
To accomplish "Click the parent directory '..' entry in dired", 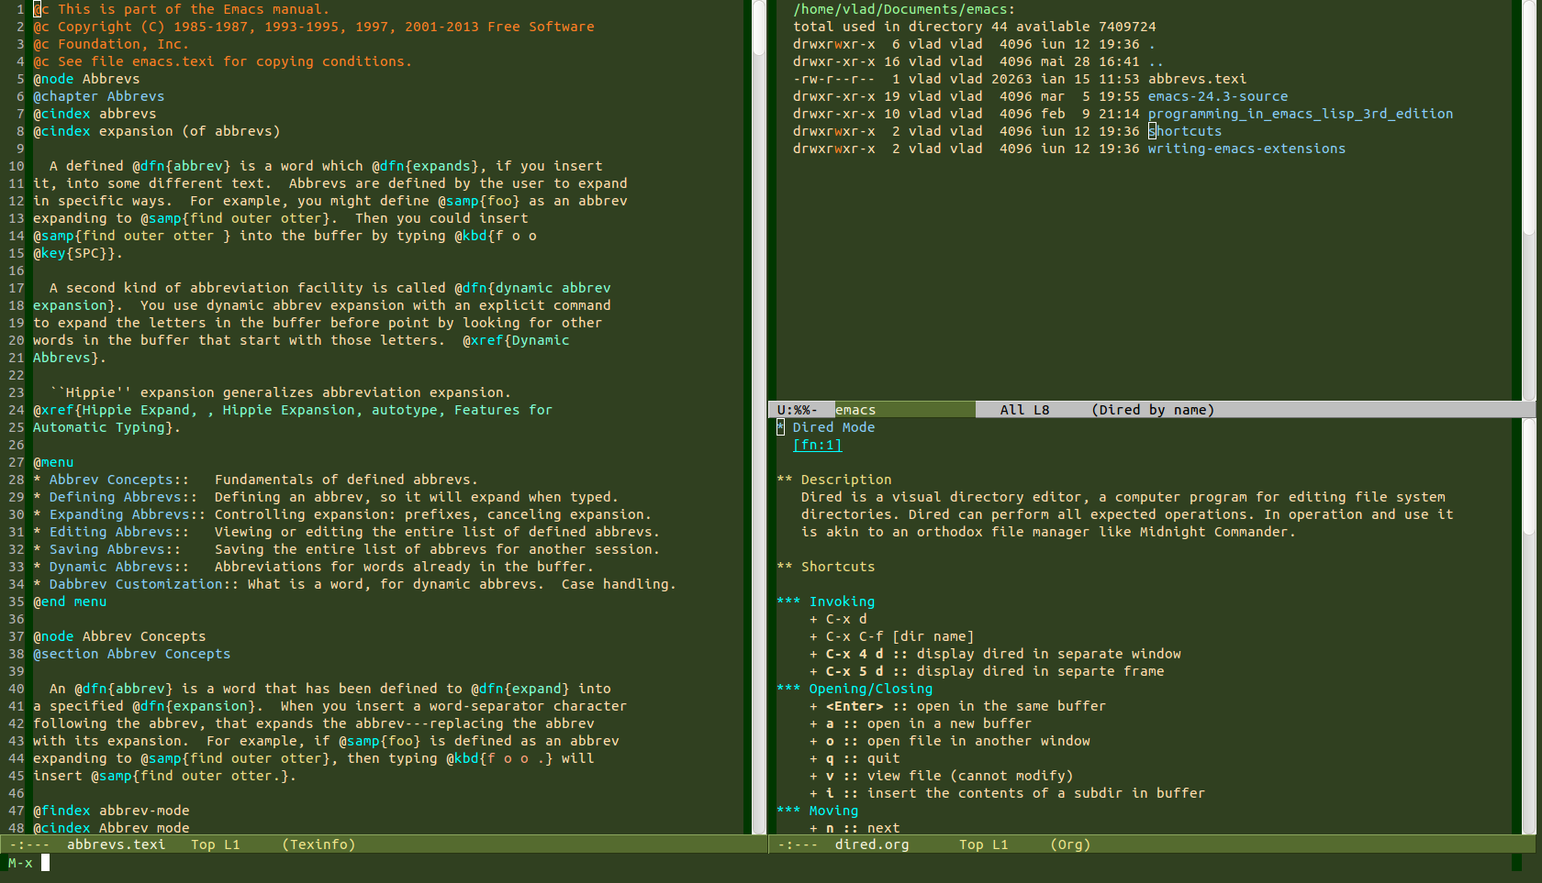I will pyautogui.click(x=1156, y=61).
